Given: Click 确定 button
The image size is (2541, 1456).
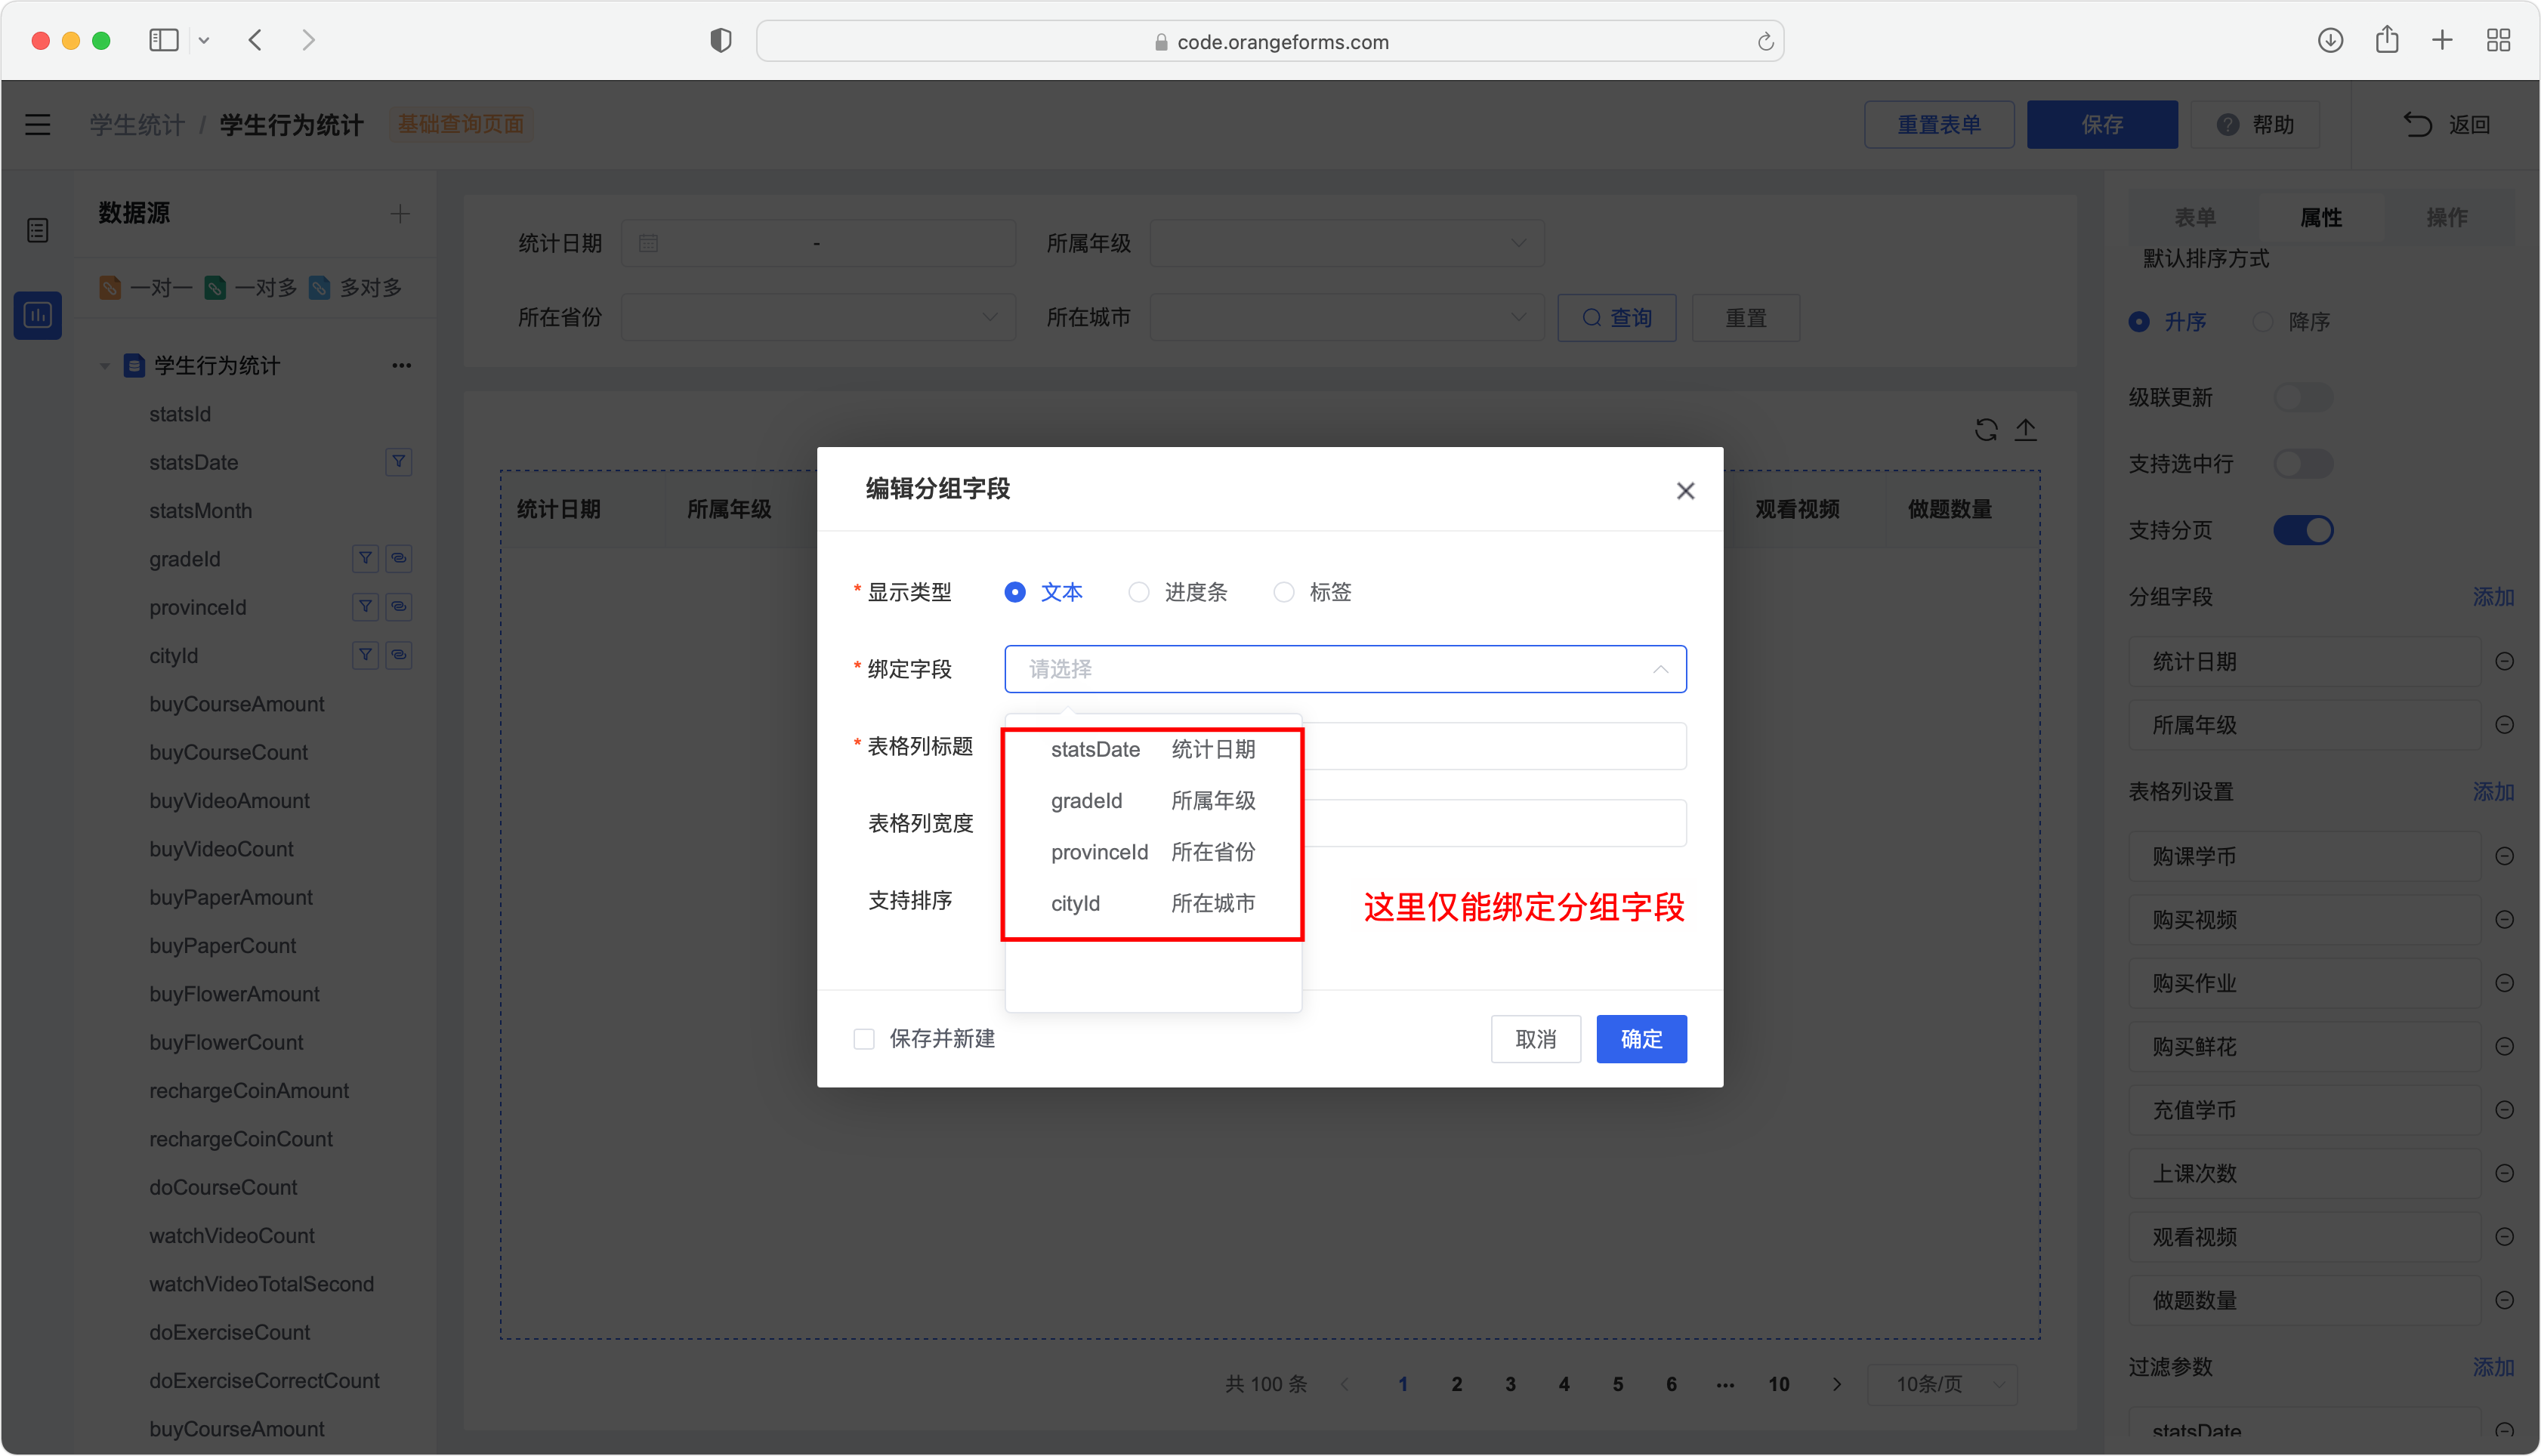Looking at the screenshot, I should [x=1641, y=1040].
